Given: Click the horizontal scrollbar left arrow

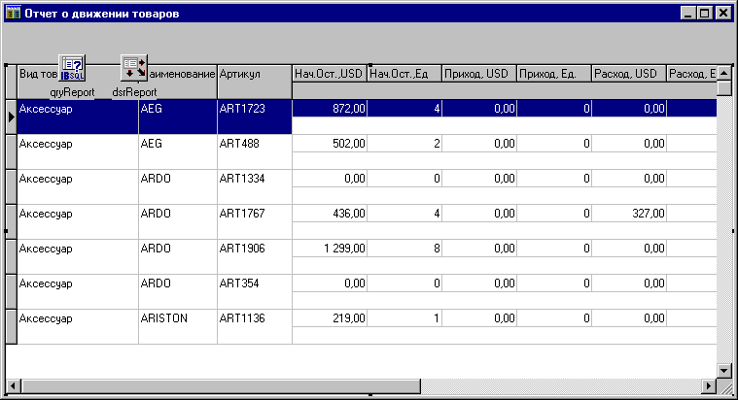Looking at the screenshot, I should click(x=13, y=385).
